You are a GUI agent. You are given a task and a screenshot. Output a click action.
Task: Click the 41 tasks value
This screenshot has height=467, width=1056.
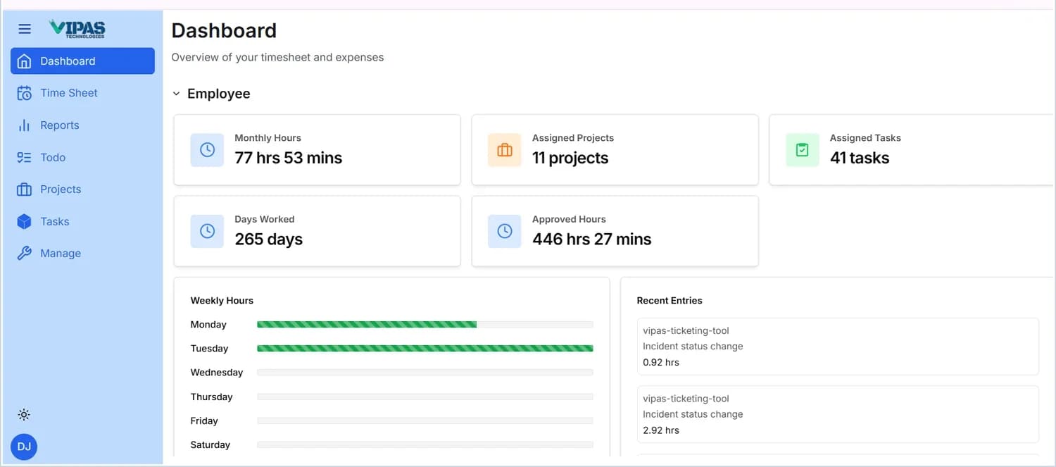point(860,158)
